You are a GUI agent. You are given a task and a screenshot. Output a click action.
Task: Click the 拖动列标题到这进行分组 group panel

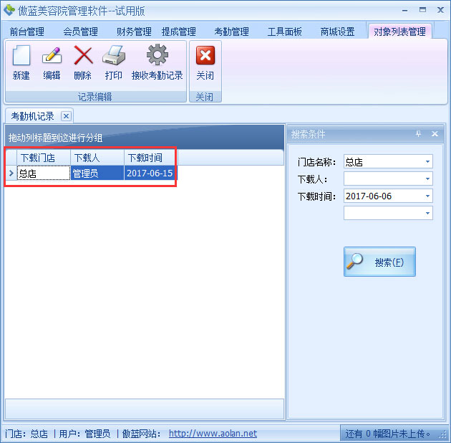pos(145,138)
